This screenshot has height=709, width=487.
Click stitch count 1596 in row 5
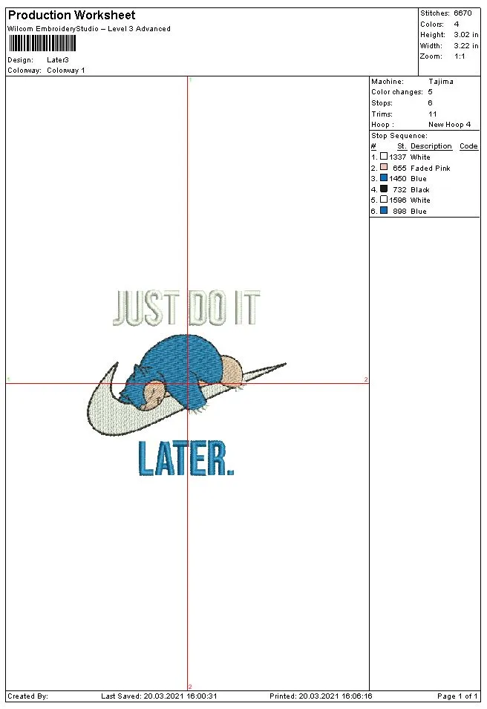[397, 200]
